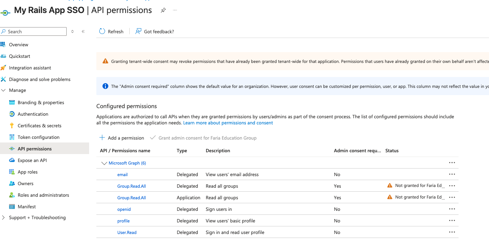Viewport: 489px width, 247px height.
Task: Click the warning icon on delegated Group.Read.All status
Action: 390,186
